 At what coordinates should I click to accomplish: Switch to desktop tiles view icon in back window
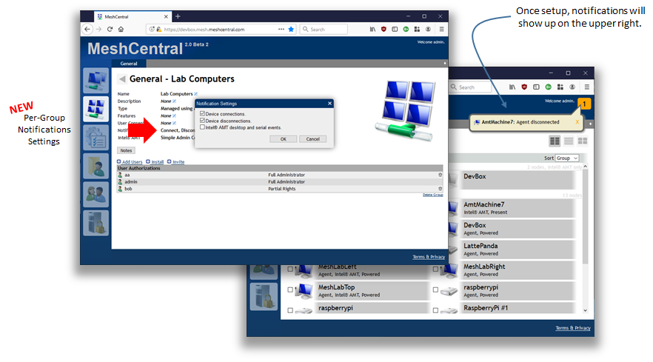pos(582,141)
